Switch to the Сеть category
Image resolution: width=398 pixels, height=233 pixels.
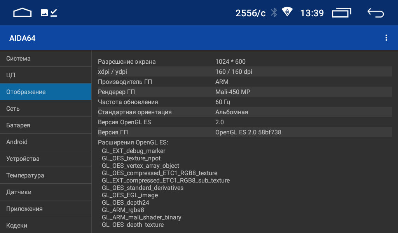(46, 108)
